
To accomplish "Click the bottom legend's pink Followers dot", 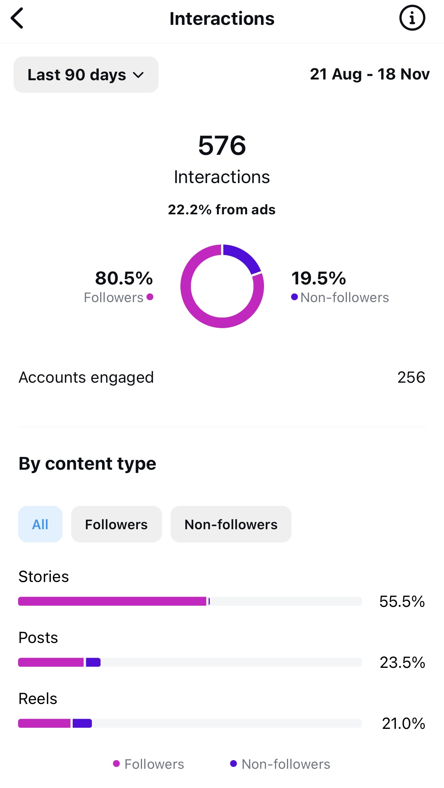I will click(116, 764).
